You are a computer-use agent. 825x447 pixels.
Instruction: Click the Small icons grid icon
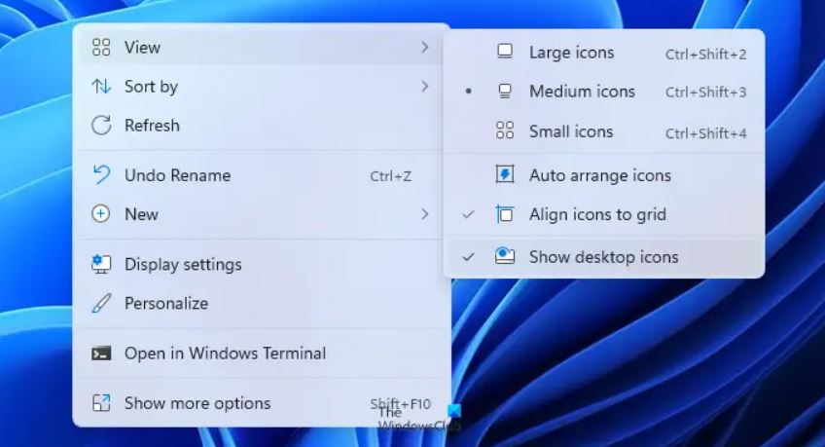(505, 130)
